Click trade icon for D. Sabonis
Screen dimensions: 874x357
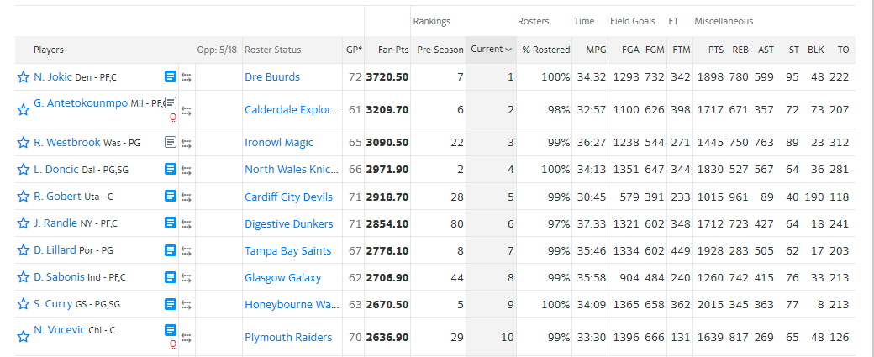187,278
